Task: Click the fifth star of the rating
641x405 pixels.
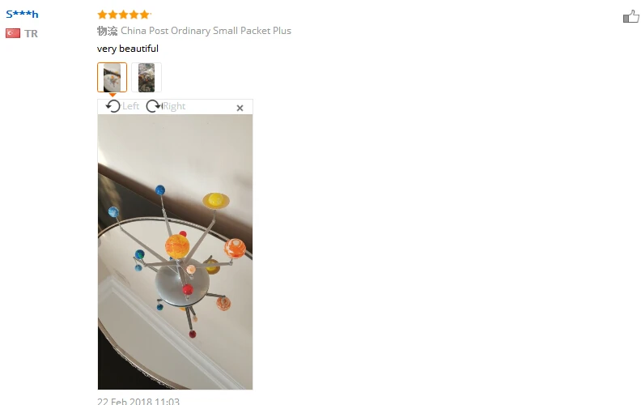Action: (145, 15)
